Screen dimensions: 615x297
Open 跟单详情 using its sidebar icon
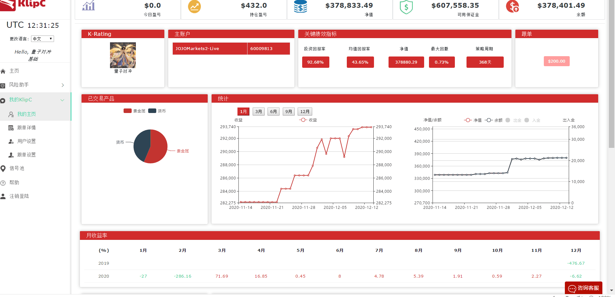[11, 128]
